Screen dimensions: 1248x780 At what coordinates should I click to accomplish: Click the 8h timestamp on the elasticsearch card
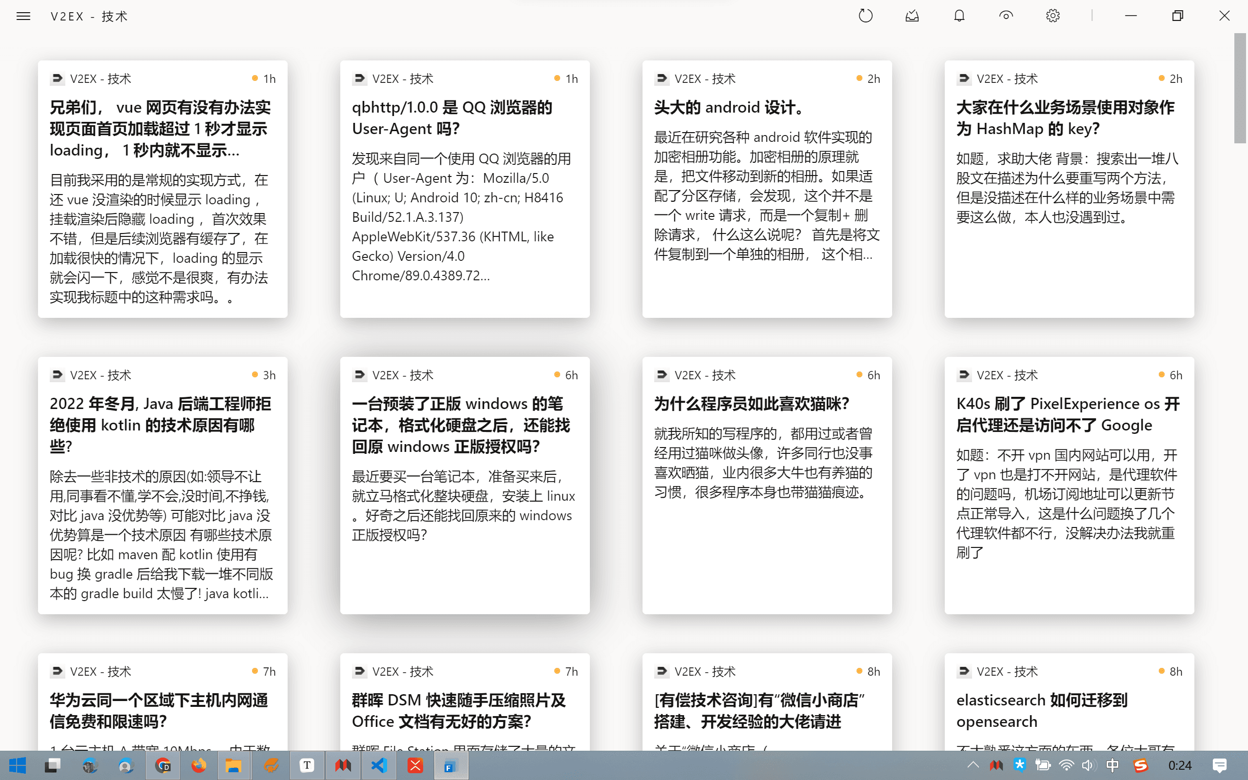[1176, 671]
